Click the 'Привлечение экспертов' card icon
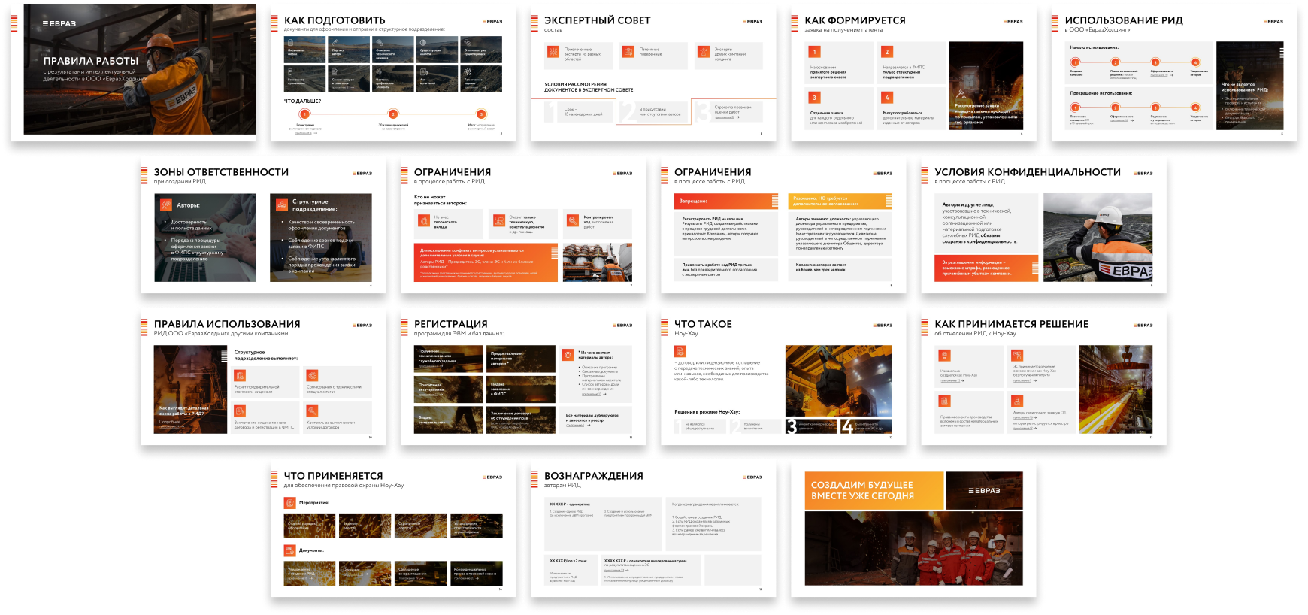Screen dimensions: 1308x615 point(553,51)
